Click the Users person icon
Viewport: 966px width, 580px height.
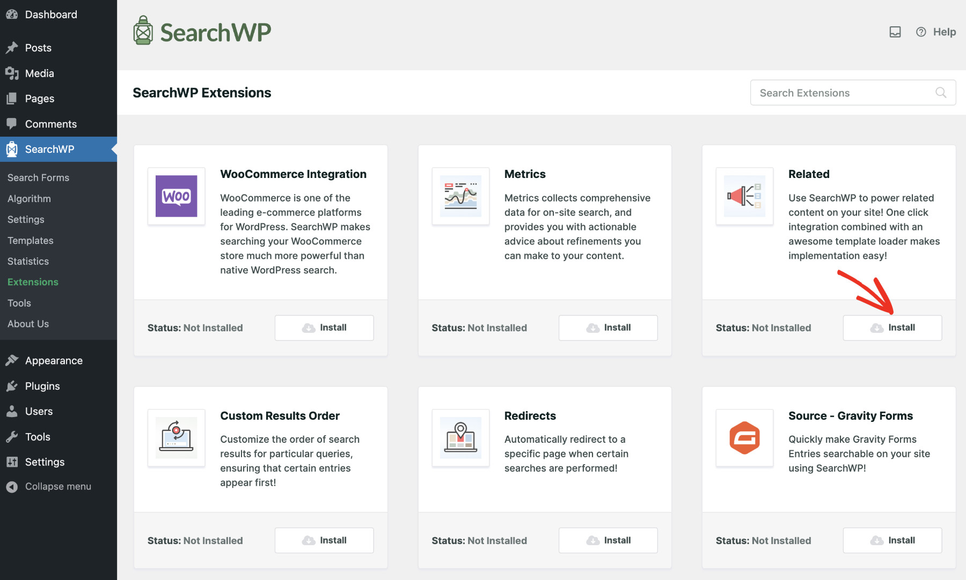click(x=12, y=411)
